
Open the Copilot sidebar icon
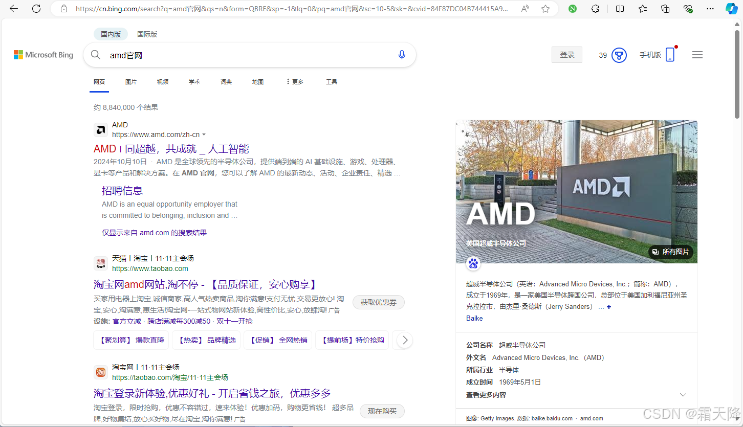tap(732, 9)
